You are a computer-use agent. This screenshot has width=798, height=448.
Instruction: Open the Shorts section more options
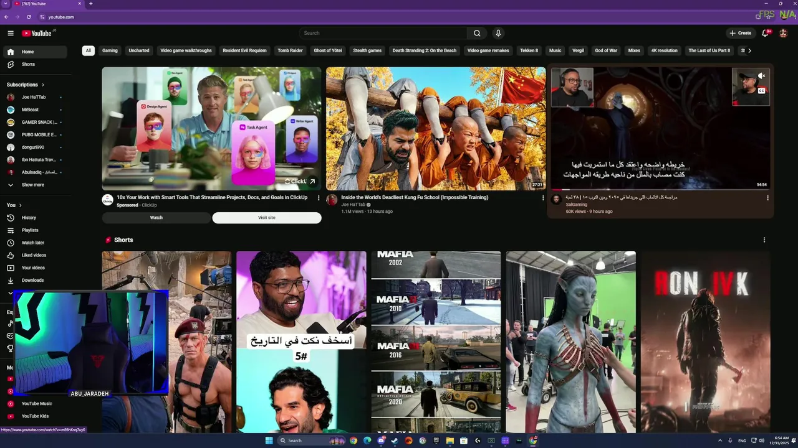(764, 240)
